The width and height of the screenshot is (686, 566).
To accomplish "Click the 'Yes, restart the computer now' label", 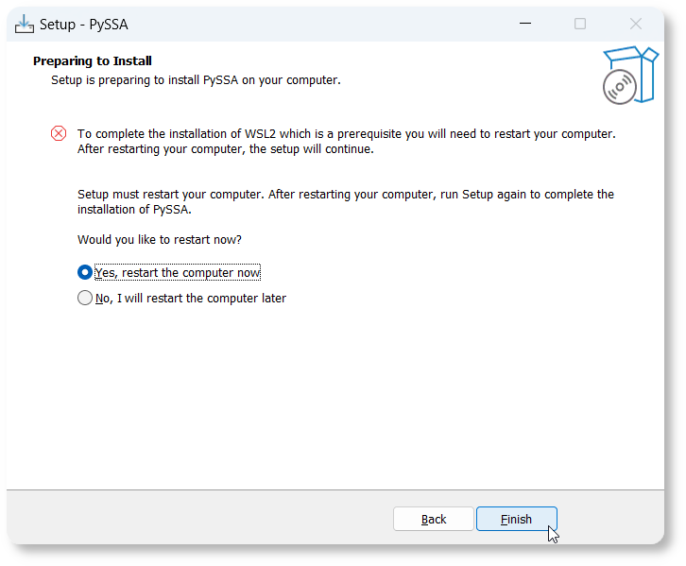I will 178,272.
